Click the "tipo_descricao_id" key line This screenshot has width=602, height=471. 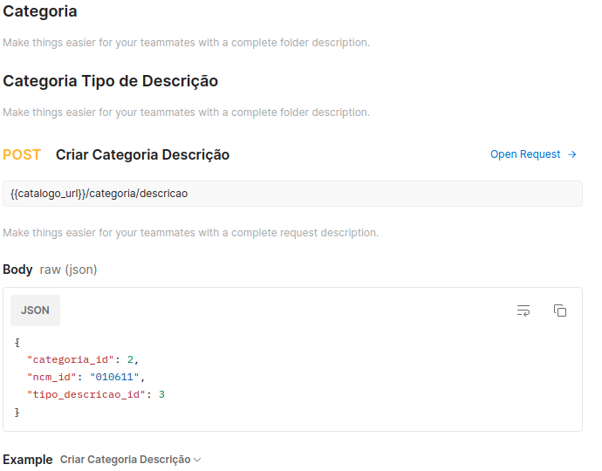[96, 394]
